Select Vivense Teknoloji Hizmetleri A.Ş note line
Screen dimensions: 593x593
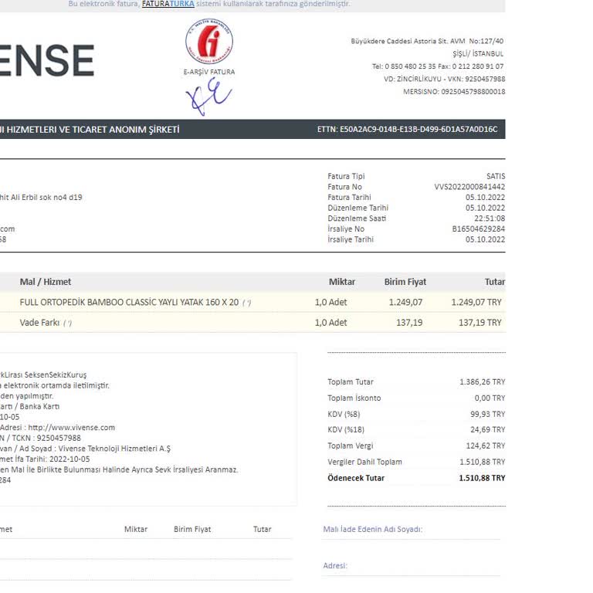point(85,449)
